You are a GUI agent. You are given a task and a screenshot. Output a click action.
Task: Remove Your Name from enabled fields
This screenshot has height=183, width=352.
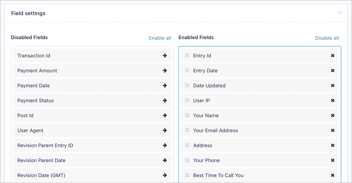(x=333, y=115)
